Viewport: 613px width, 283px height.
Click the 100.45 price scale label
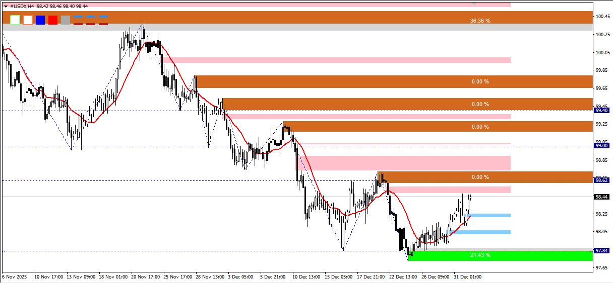(602, 17)
